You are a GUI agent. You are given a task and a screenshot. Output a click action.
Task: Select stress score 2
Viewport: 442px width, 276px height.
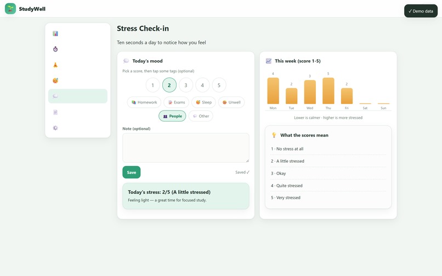[169, 85]
